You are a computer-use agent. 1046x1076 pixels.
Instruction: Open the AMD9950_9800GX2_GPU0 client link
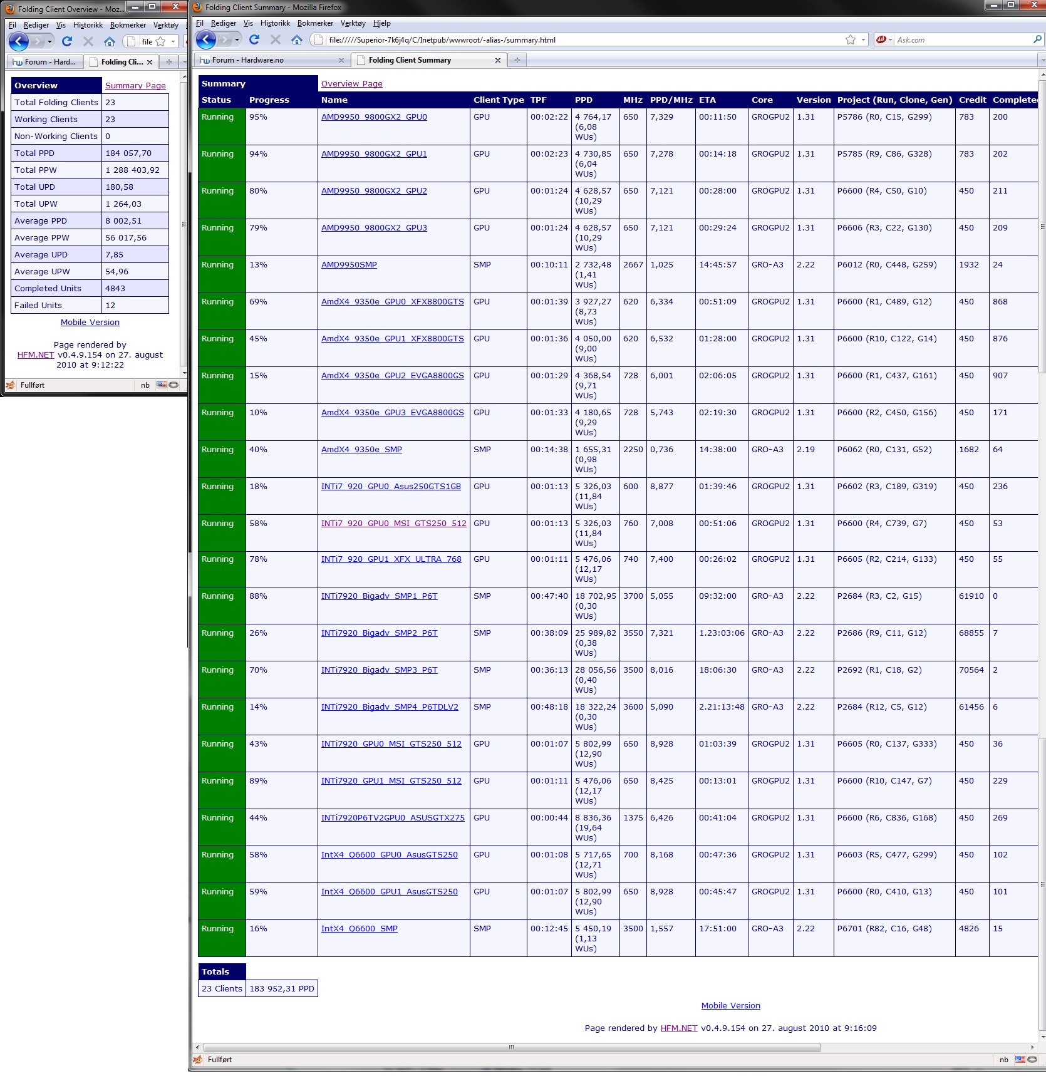click(374, 116)
